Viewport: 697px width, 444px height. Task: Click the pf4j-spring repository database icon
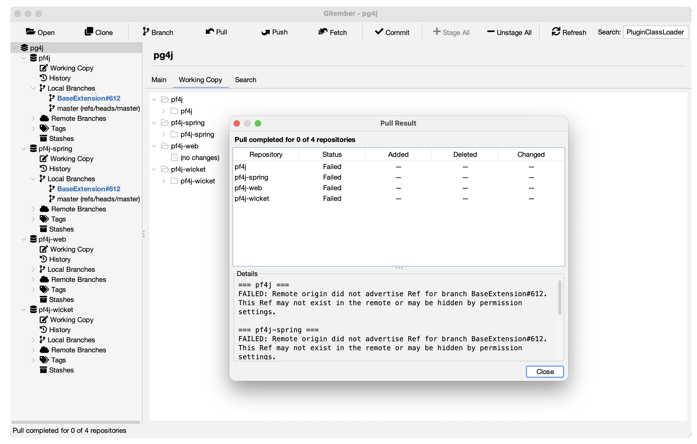tap(34, 149)
